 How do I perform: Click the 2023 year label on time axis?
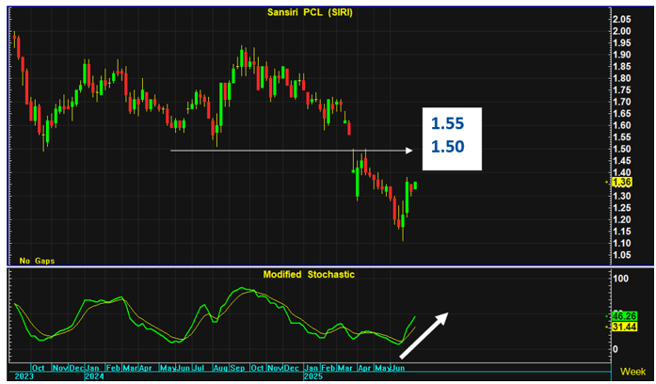24,376
